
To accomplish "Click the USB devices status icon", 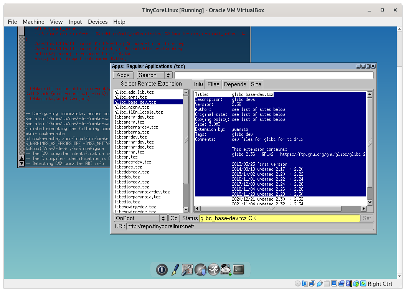I will (320, 284).
